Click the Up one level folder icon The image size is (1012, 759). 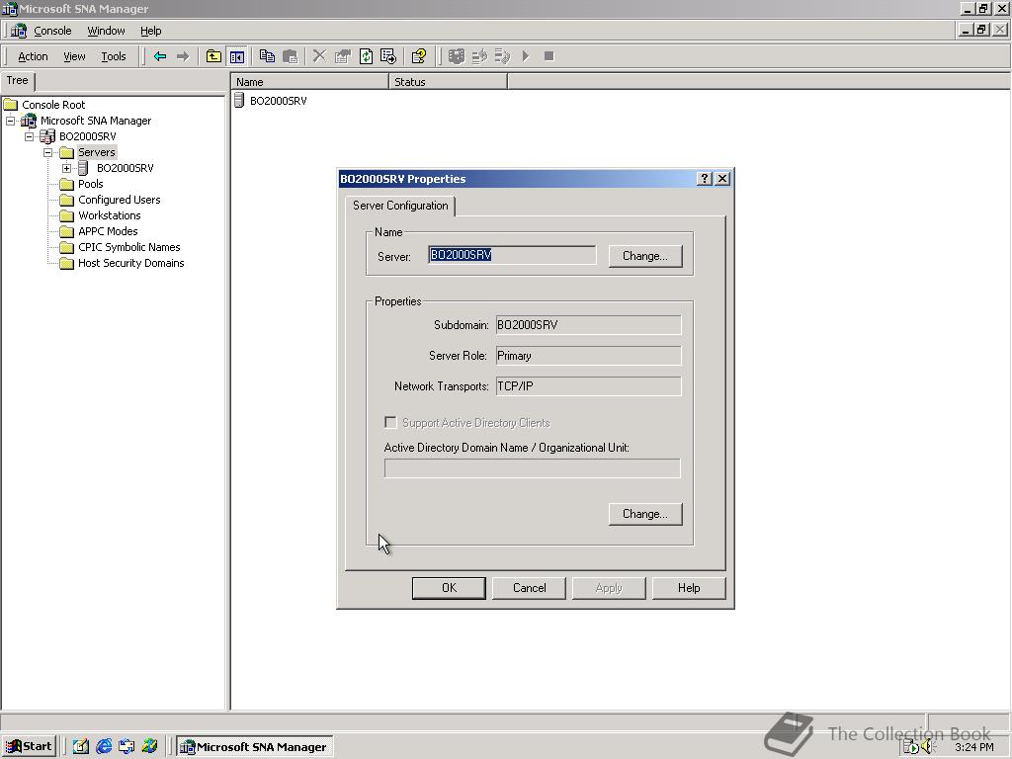click(213, 56)
